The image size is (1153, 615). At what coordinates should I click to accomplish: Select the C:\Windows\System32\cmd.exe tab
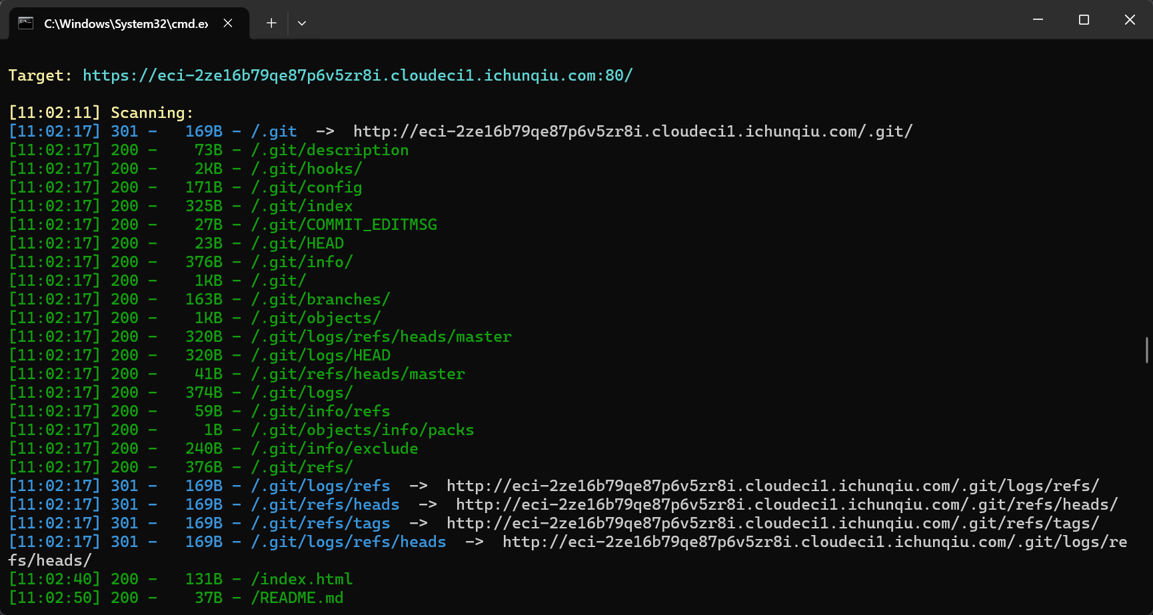click(129, 23)
